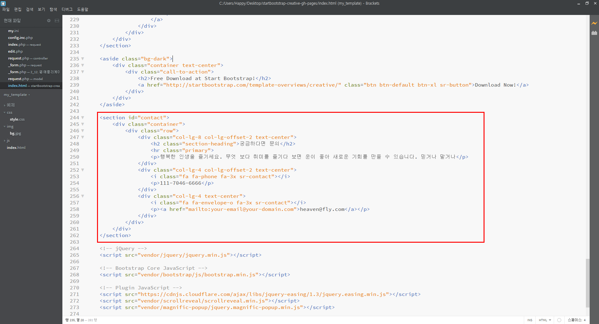Expand the js folder
The image size is (599, 324).
click(x=5, y=141)
